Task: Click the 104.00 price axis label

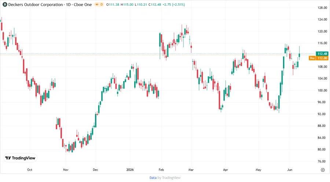Action: pyautogui.click(x=322, y=79)
